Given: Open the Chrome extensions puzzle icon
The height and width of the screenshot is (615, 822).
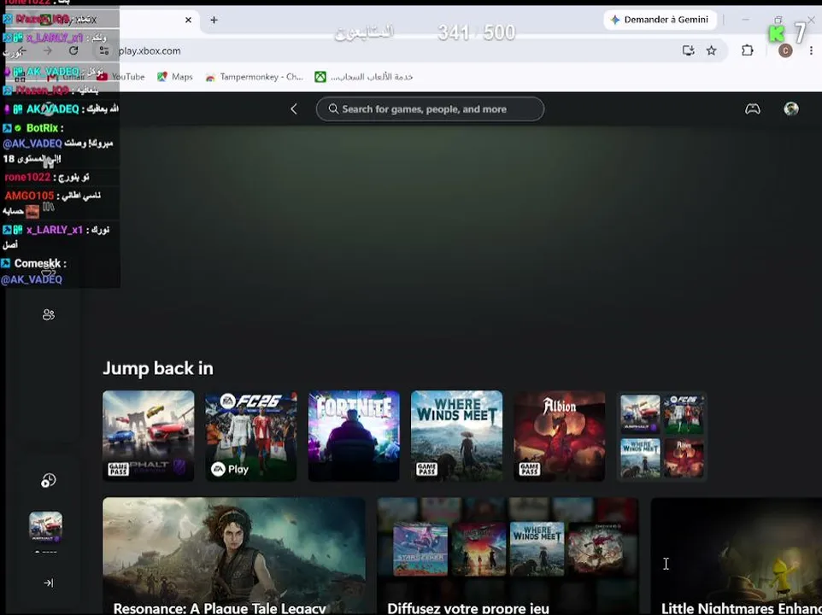Looking at the screenshot, I should point(748,50).
